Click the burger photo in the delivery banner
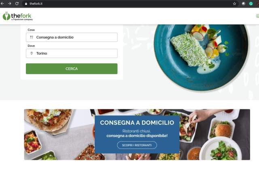259x169 pixels. (x=223, y=130)
